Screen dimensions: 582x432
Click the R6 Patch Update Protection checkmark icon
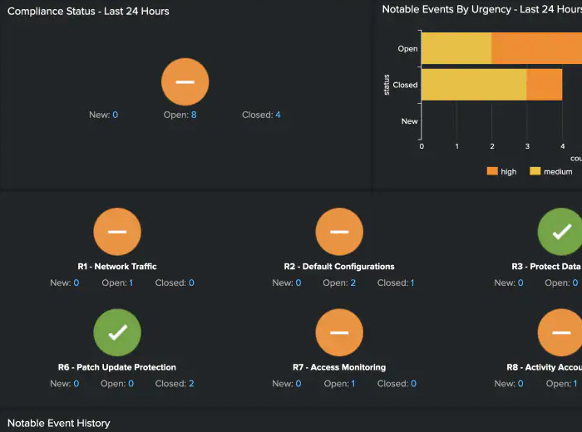point(117,332)
